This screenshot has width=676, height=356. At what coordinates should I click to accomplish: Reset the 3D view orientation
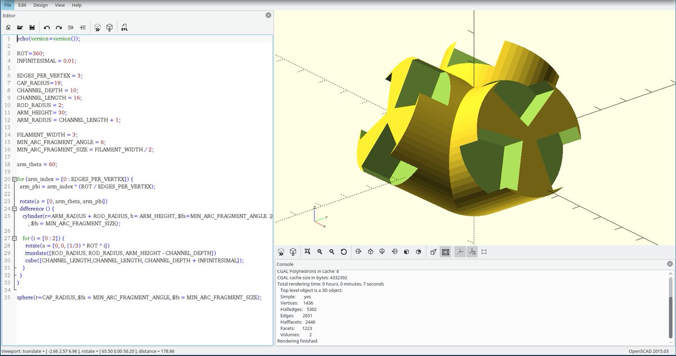click(x=344, y=252)
